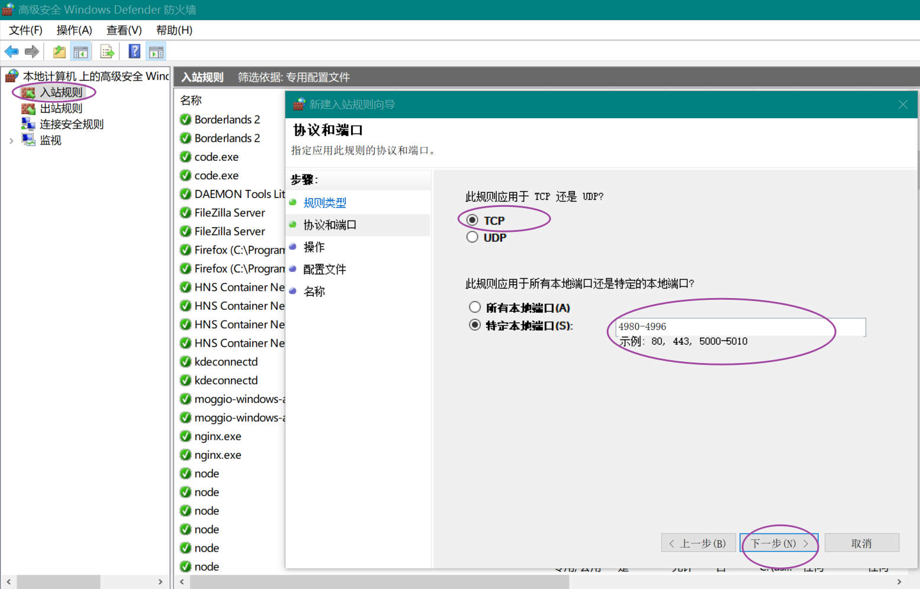Close the 新建入站规则向导 dialog
Viewport: 920px width, 589px height.
point(903,105)
